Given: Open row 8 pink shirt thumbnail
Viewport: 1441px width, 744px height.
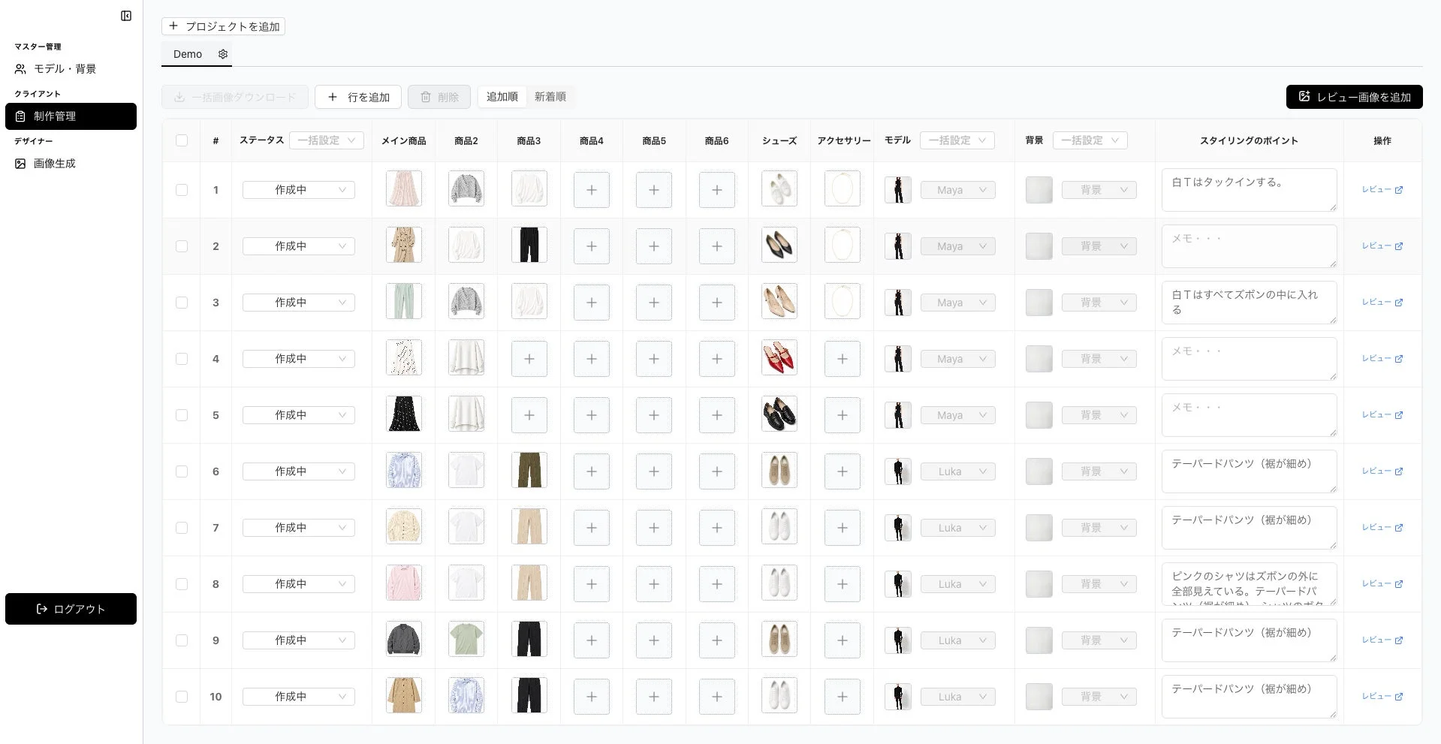Looking at the screenshot, I should point(404,583).
